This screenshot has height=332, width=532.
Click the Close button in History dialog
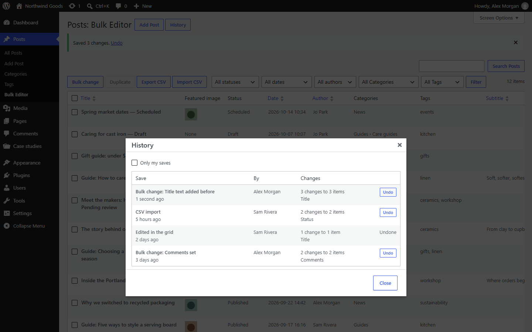(x=385, y=283)
